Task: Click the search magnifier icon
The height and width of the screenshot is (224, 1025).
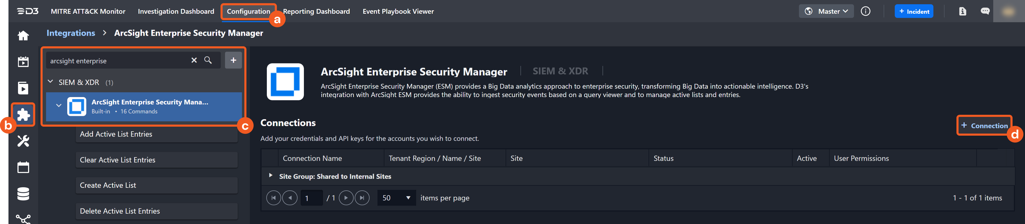Action: 208,60
